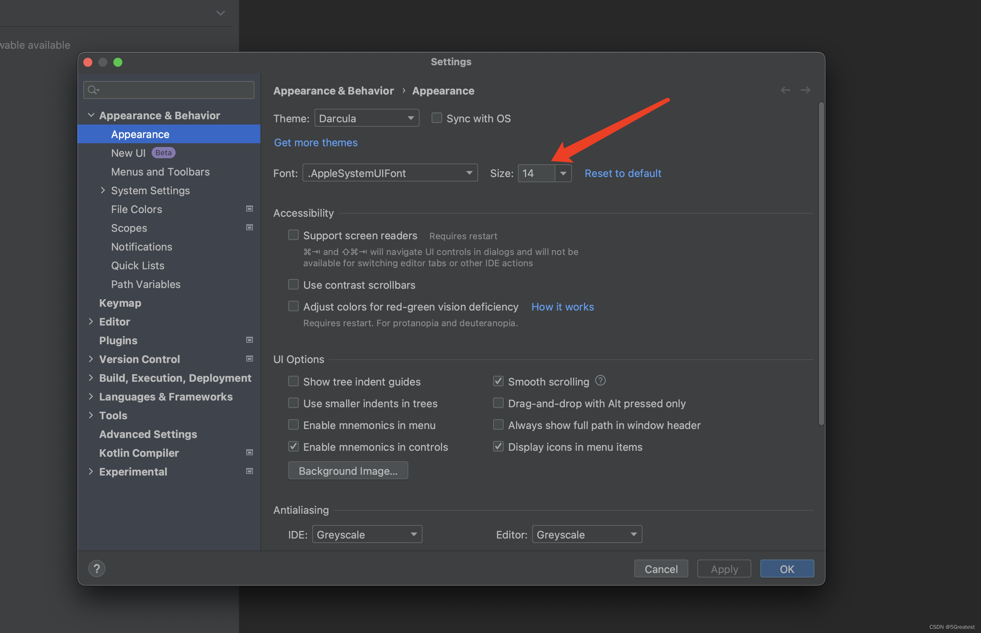Click the back navigation arrow
This screenshot has width=981, height=633.
coord(785,90)
